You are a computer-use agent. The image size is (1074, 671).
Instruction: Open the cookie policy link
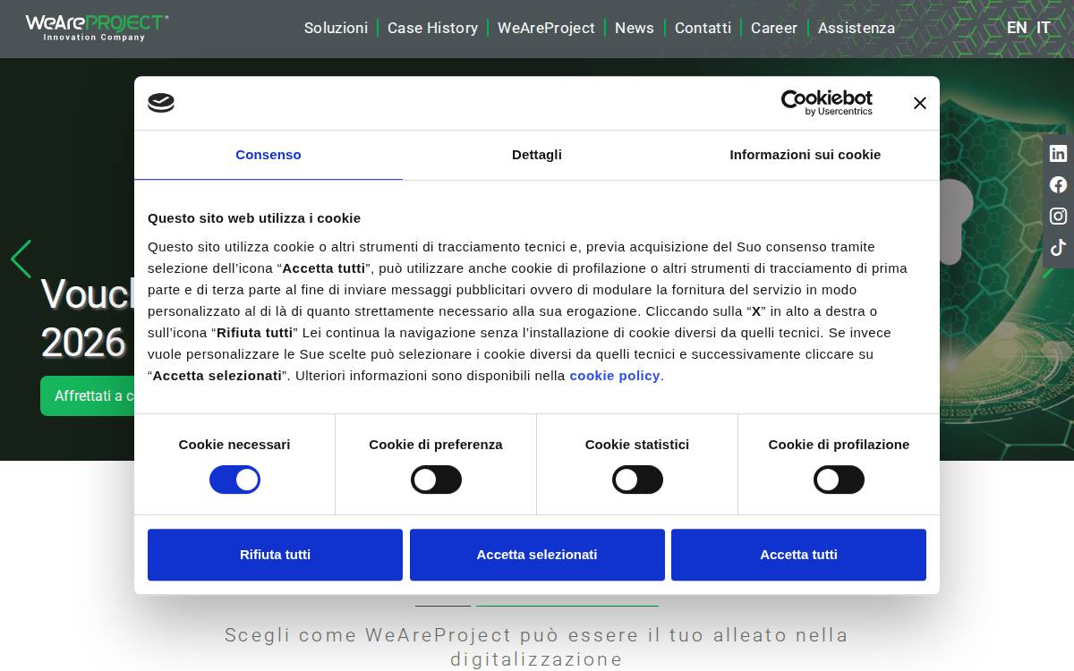pos(615,376)
